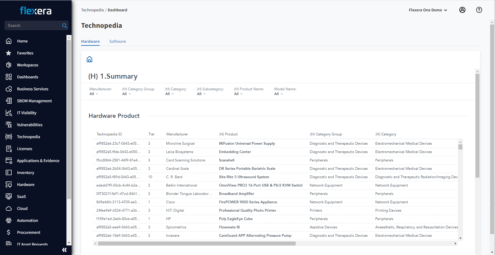Sort by the Manufacturer column header
495x255 pixels.
pos(177,134)
